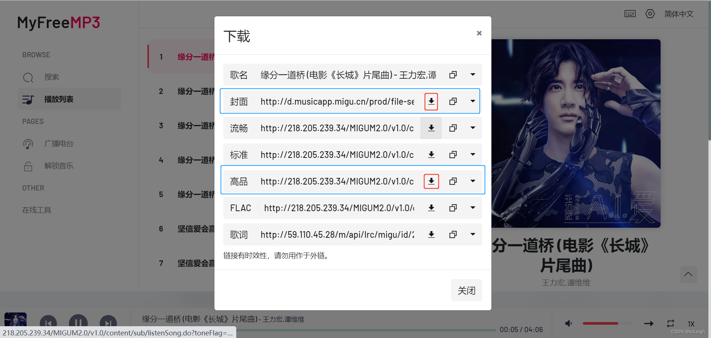
Task: Expand the FLAC row dropdown
Action: [473, 208]
